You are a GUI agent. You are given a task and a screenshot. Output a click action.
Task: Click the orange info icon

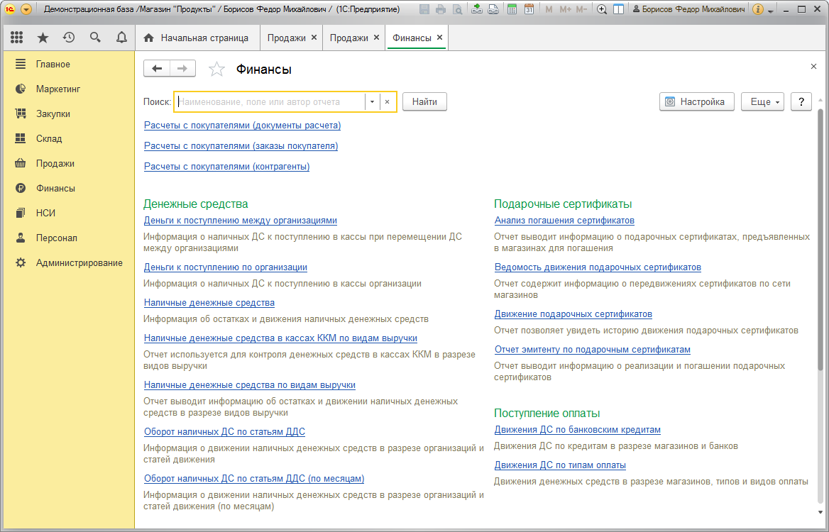pyautogui.click(x=757, y=9)
